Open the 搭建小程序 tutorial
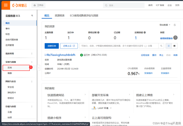 (54, 118)
